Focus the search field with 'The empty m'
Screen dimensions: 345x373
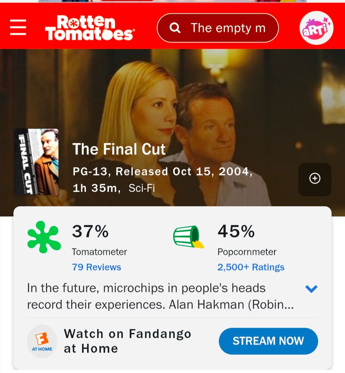(x=218, y=28)
